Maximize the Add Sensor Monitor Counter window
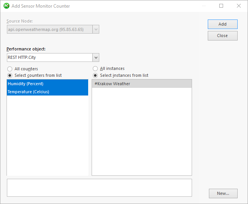This screenshot has width=248, height=204. (221, 6)
